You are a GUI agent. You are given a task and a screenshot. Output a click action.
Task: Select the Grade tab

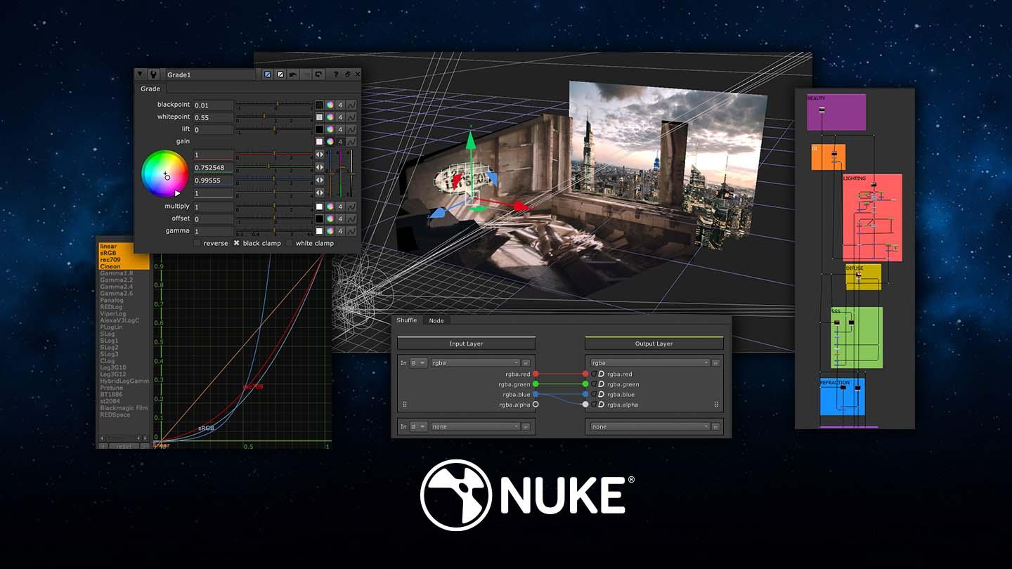click(150, 89)
